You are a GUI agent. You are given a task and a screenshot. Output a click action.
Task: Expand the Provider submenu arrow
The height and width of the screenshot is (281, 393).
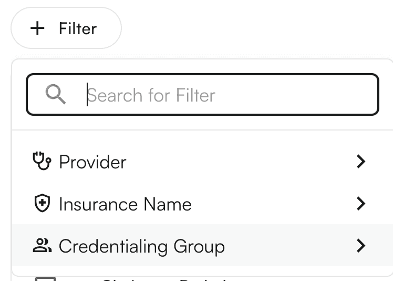click(360, 161)
